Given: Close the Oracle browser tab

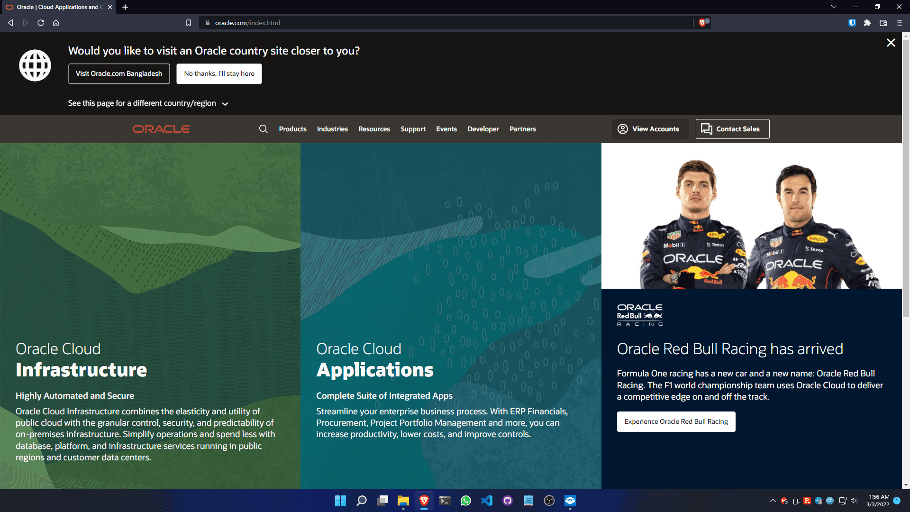Looking at the screenshot, I should (x=110, y=7).
